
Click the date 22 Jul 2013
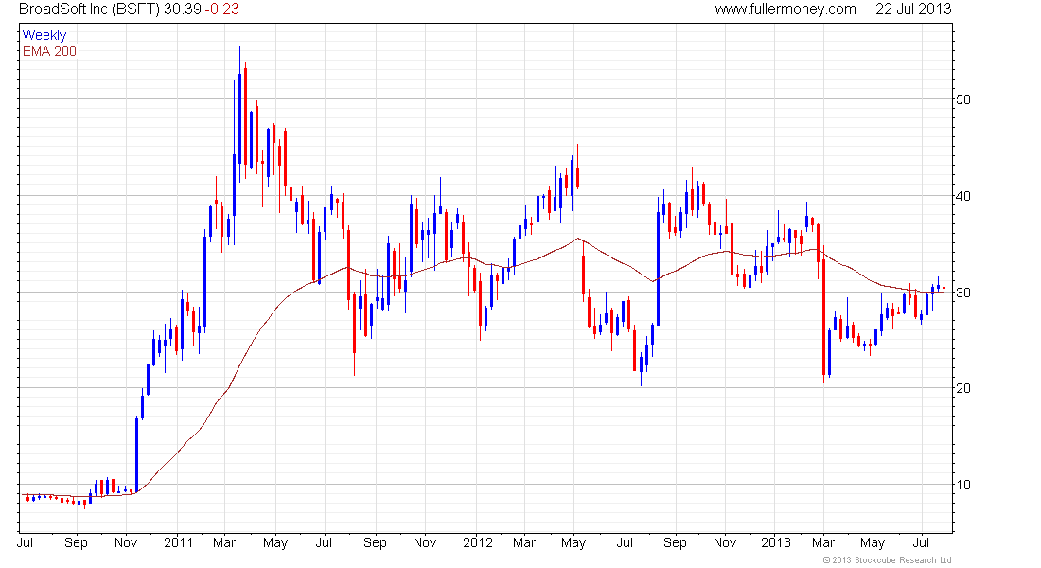[913, 9]
